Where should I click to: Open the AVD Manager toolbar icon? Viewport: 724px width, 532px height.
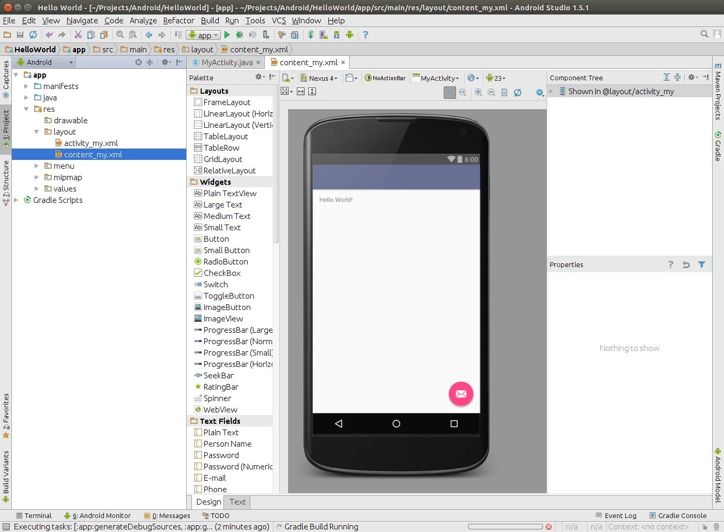coord(324,35)
